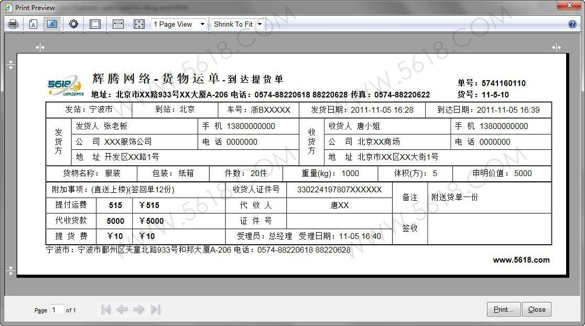Advance to the next page arrow
585x326 pixels.
(138, 309)
